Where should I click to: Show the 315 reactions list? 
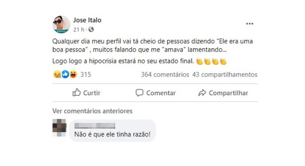[85, 74]
